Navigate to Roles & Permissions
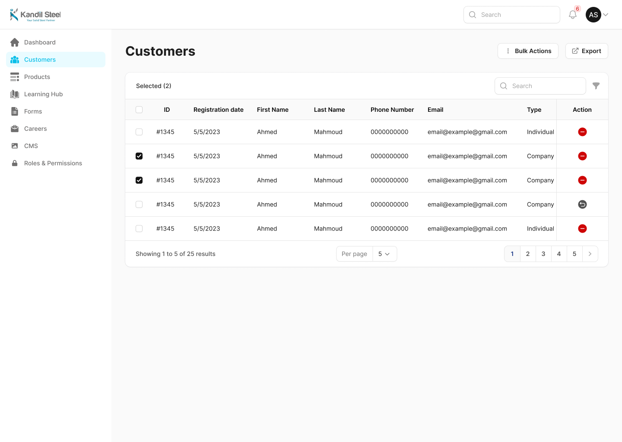 click(53, 163)
